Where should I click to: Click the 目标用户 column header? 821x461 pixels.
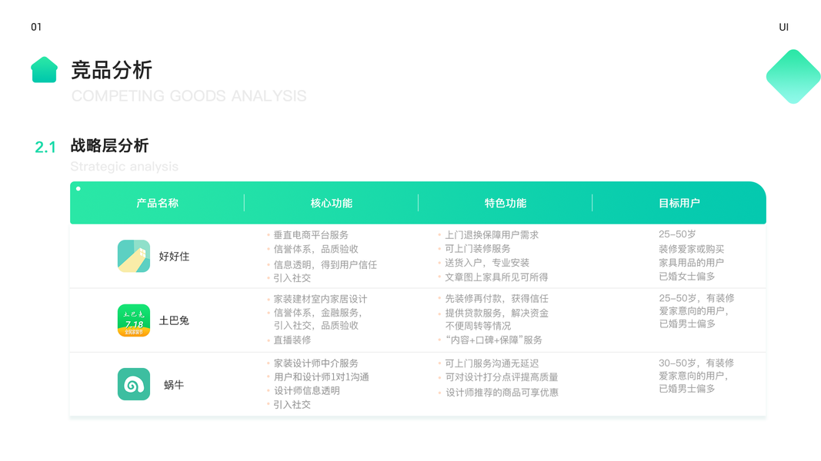(679, 203)
